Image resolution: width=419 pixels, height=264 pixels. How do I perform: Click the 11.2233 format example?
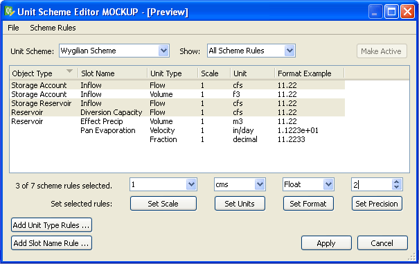292,139
